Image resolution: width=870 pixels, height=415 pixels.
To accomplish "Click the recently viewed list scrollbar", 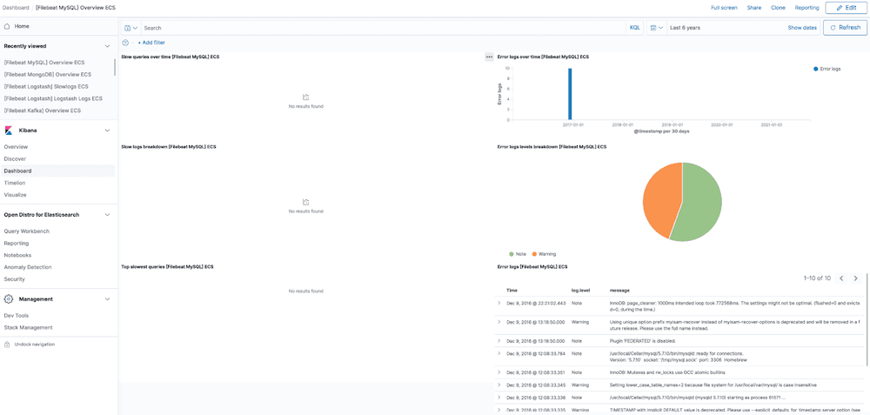I will 115,67.
